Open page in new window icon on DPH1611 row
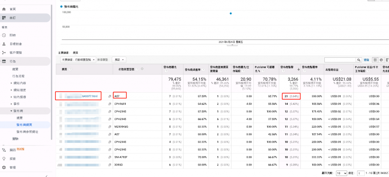 point(110,104)
